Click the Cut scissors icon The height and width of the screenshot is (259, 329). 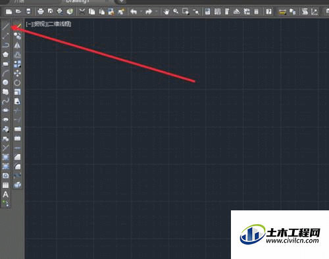pyautogui.click(x=82, y=11)
